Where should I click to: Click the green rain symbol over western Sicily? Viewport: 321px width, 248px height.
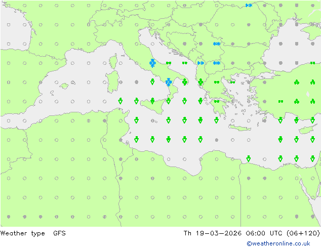point(152,101)
